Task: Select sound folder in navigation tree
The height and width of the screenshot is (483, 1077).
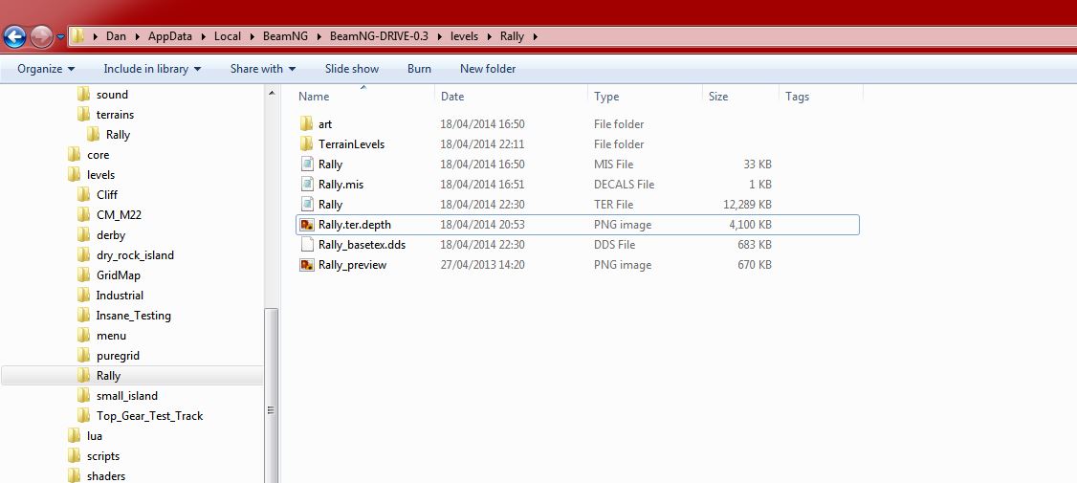Action: (112, 95)
